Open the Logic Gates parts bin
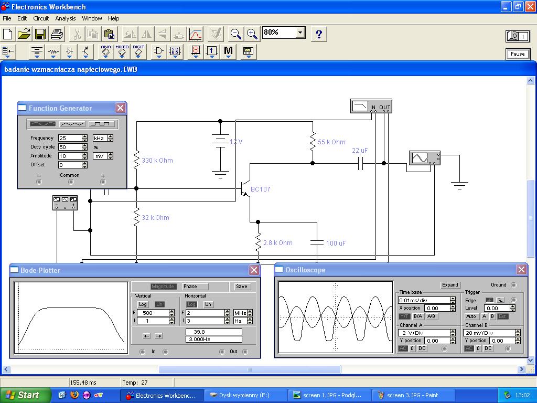 coord(158,52)
